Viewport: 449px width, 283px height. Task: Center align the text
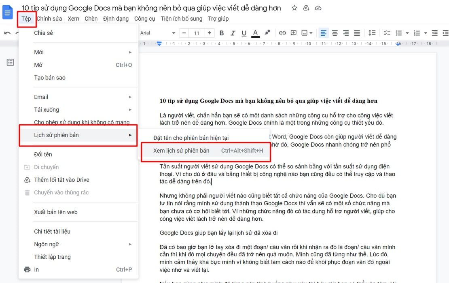(x=335, y=33)
